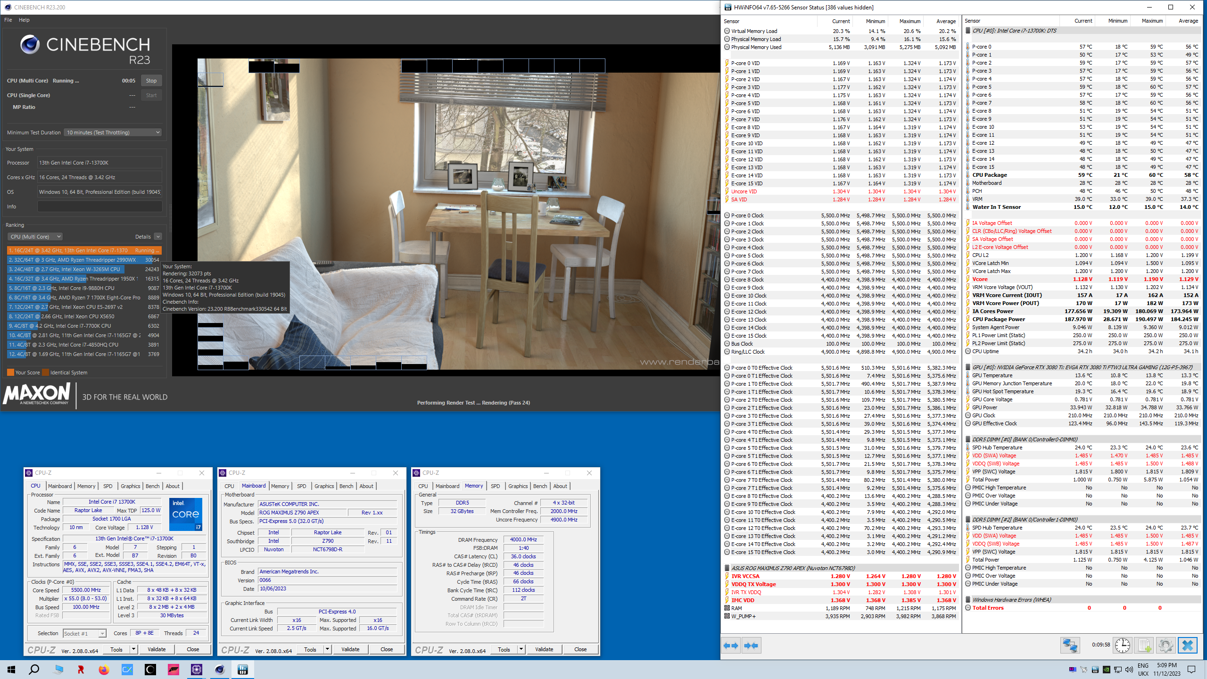Image resolution: width=1207 pixels, height=679 pixels.
Task: Open HWiNFO sensor settings gear icon
Action: pyautogui.click(x=1166, y=645)
